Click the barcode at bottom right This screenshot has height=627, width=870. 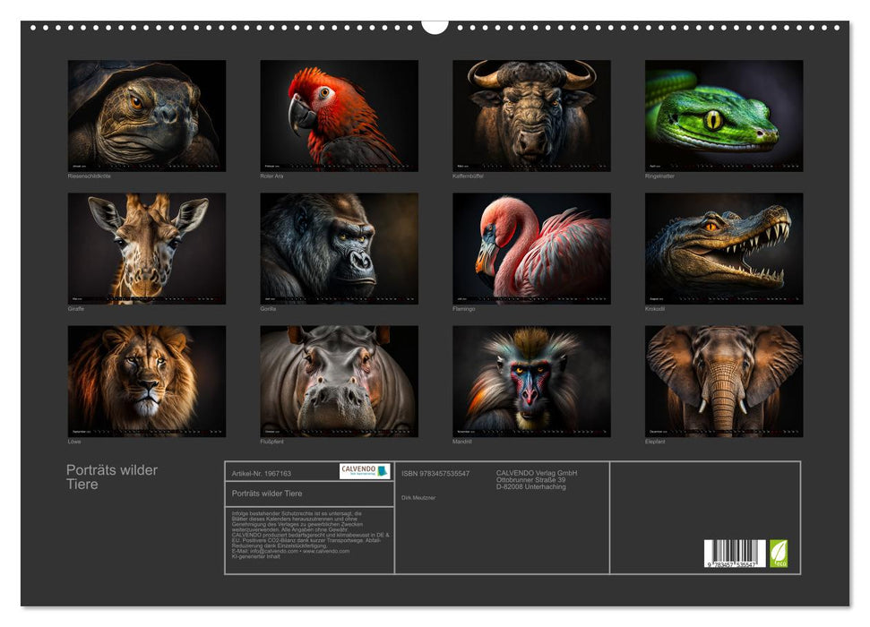(735, 553)
